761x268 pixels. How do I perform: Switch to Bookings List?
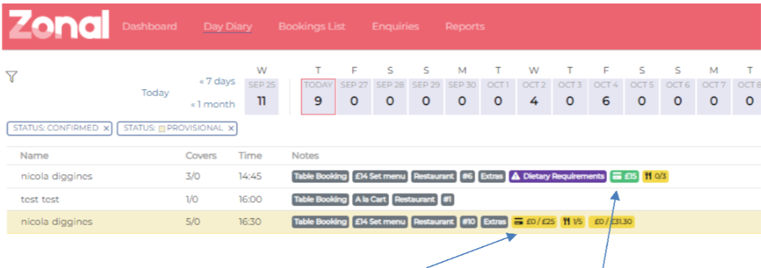coord(312,26)
